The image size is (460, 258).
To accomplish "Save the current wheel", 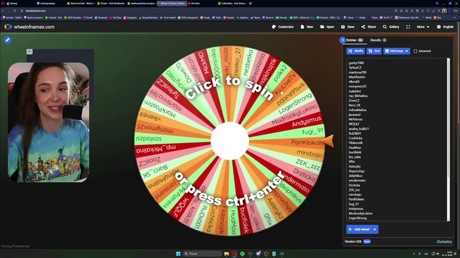I will (348, 27).
